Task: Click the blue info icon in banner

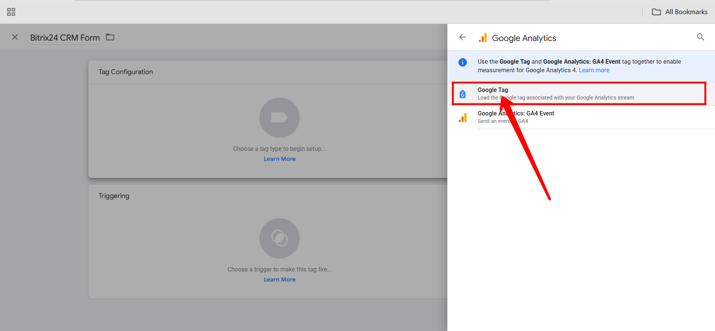Action: [x=463, y=62]
